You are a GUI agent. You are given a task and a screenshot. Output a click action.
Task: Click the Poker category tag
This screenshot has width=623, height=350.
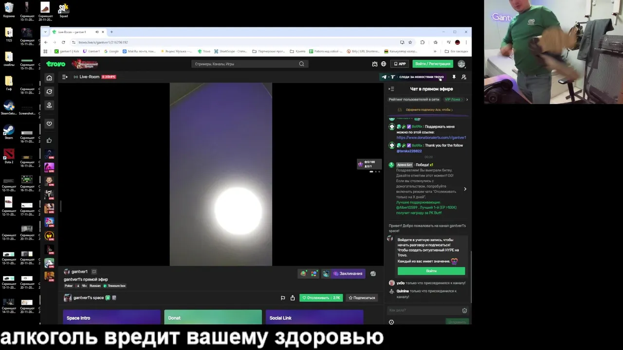pos(69,286)
